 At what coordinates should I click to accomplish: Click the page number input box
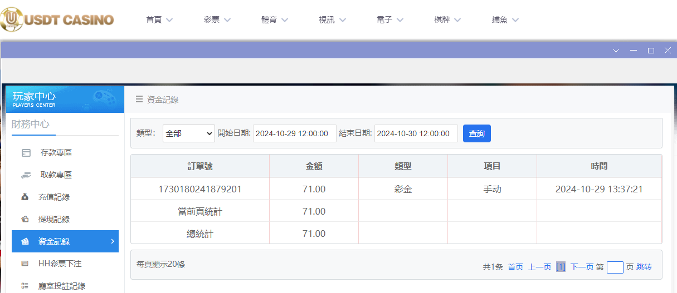click(x=615, y=267)
